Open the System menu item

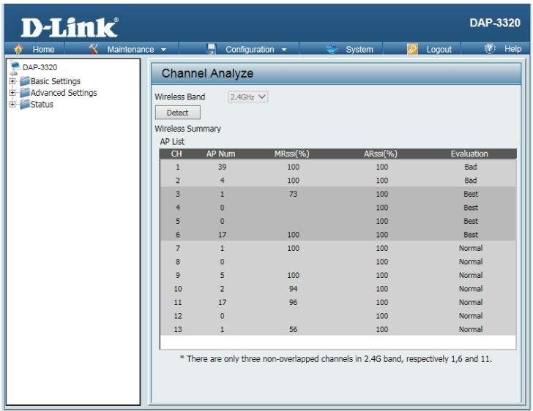[x=359, y=49]
